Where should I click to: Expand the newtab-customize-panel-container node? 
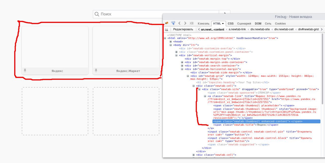pos(176,52)
